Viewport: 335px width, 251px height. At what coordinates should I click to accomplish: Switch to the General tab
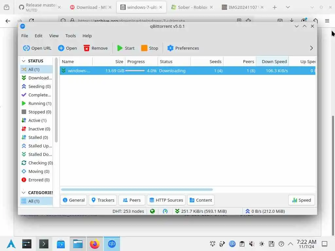[x=74, y=200]
